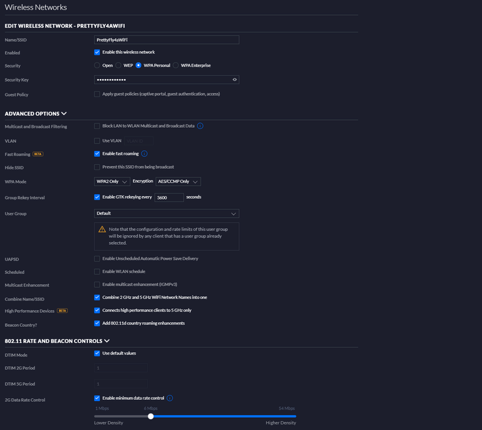482x430 pixels.
Task: Click the user group warning triangle icon
Action: coord(102,229)
